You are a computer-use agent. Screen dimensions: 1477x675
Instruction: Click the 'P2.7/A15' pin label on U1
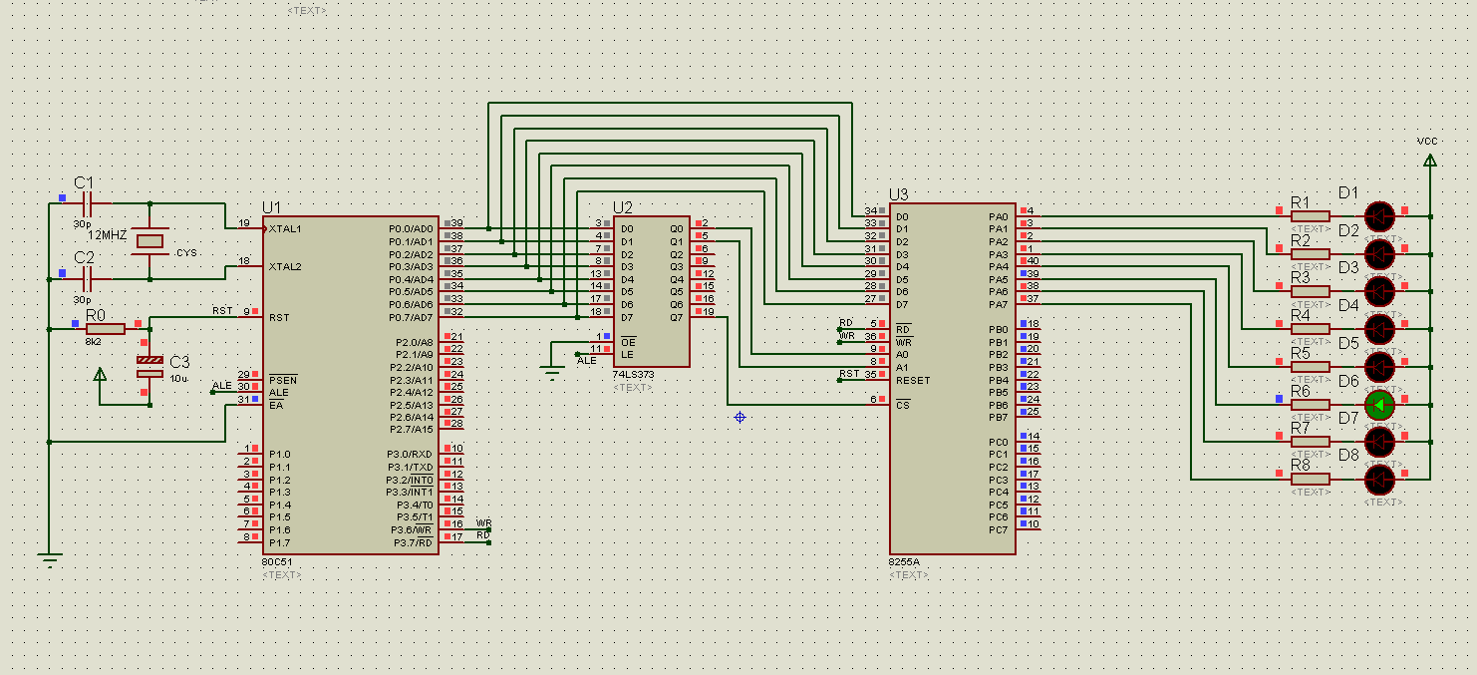coord(411,429)
